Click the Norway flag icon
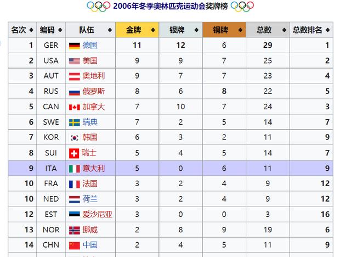 pyautogui.click(x=75, y=230)
